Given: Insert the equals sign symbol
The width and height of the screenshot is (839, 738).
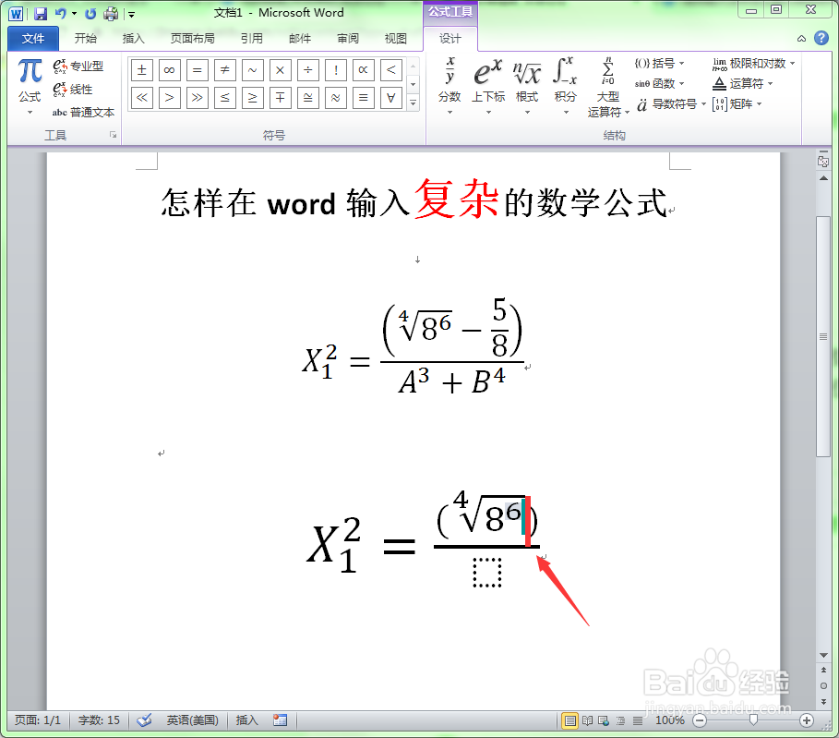Looking at the screenshot, I should click(198, 69).
